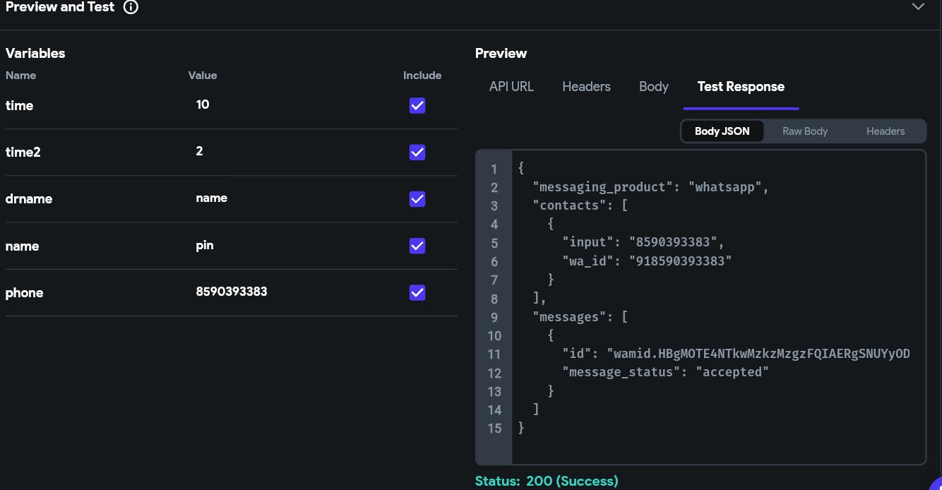
Task: View response Headers in segmented control
Action: [885, 131]
